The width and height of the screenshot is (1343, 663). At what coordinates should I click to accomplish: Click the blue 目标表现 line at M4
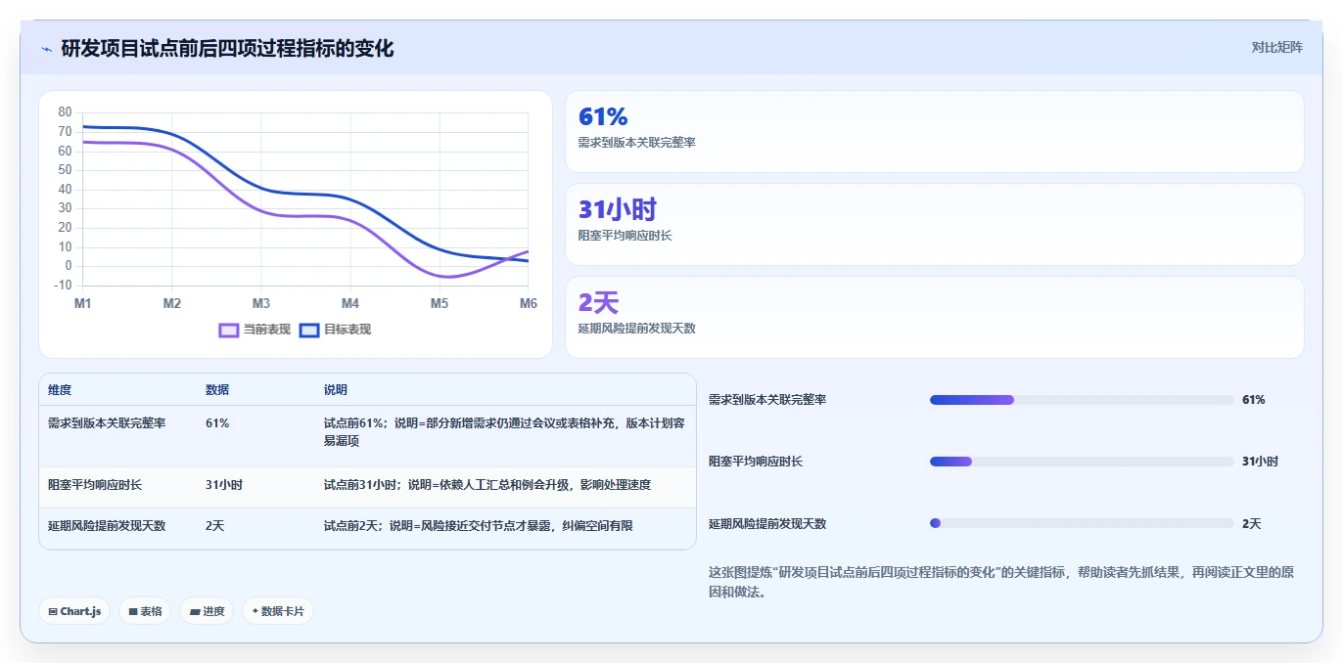pos(350,199)
